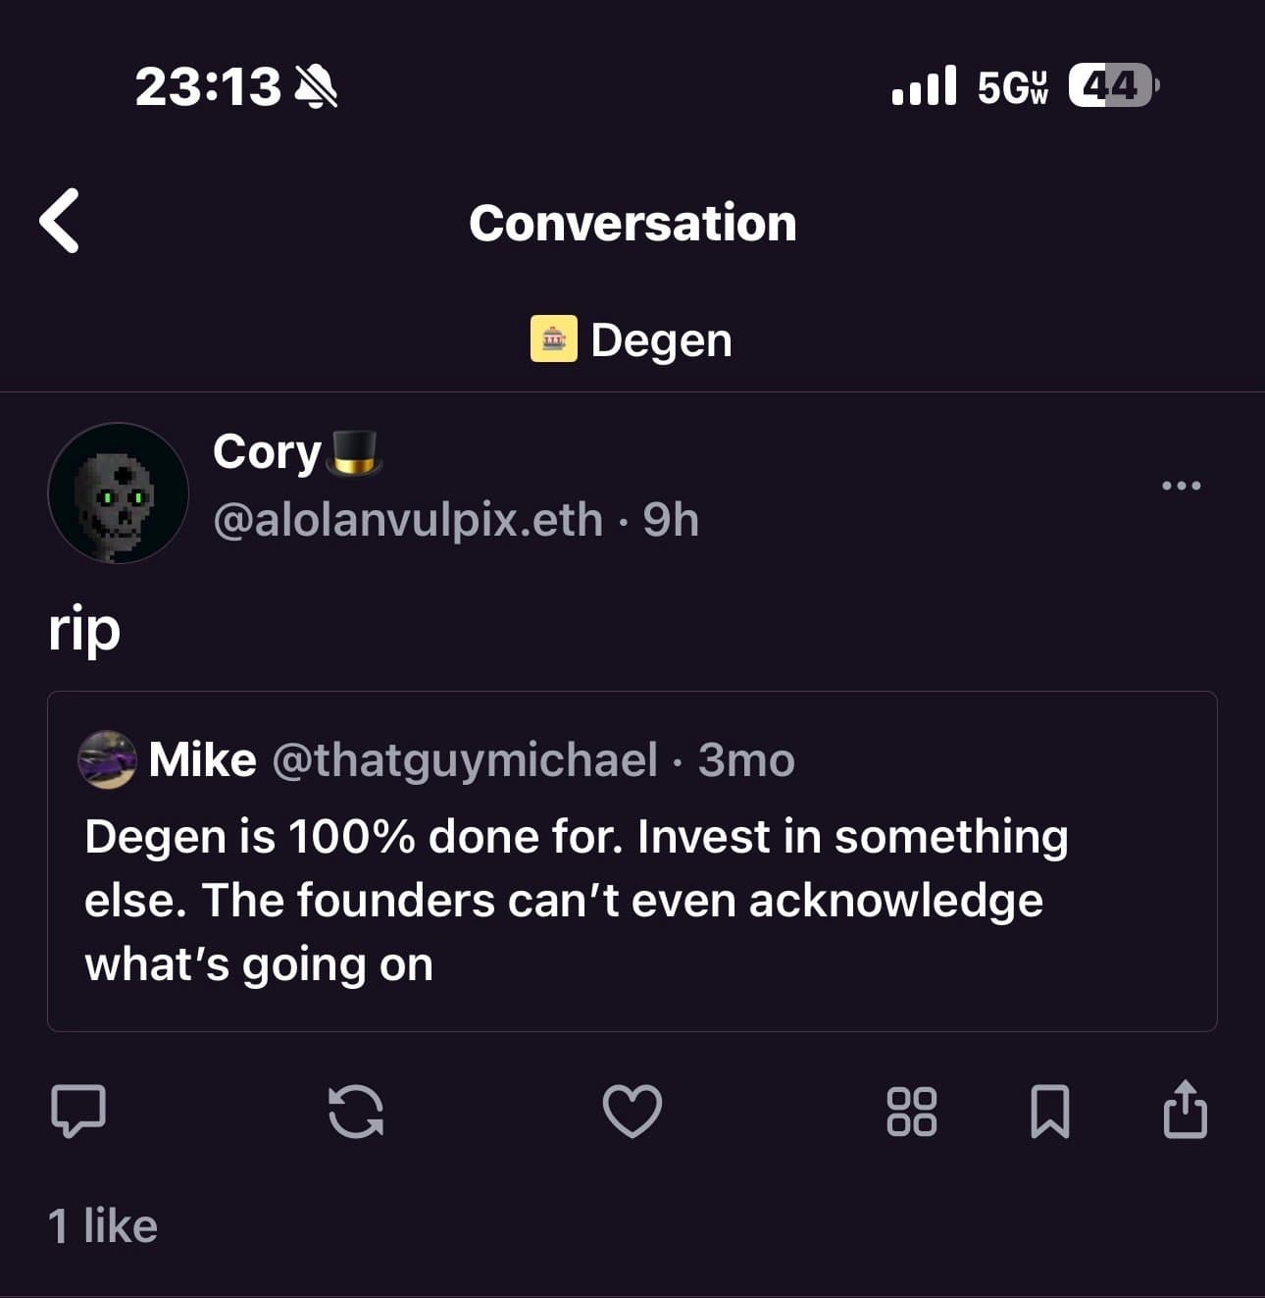View Cory's skull profile avatar
The width and height of the screenshot is (1265, 1298).
[118, 493]
